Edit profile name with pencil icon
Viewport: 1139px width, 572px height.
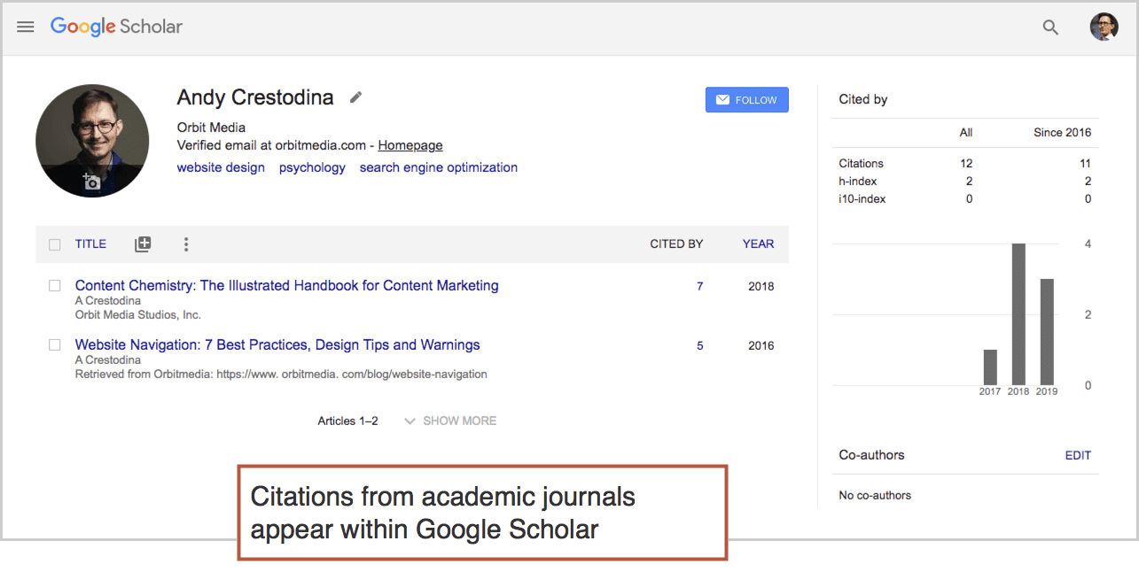pyautogui.click(x=355, y=97)
